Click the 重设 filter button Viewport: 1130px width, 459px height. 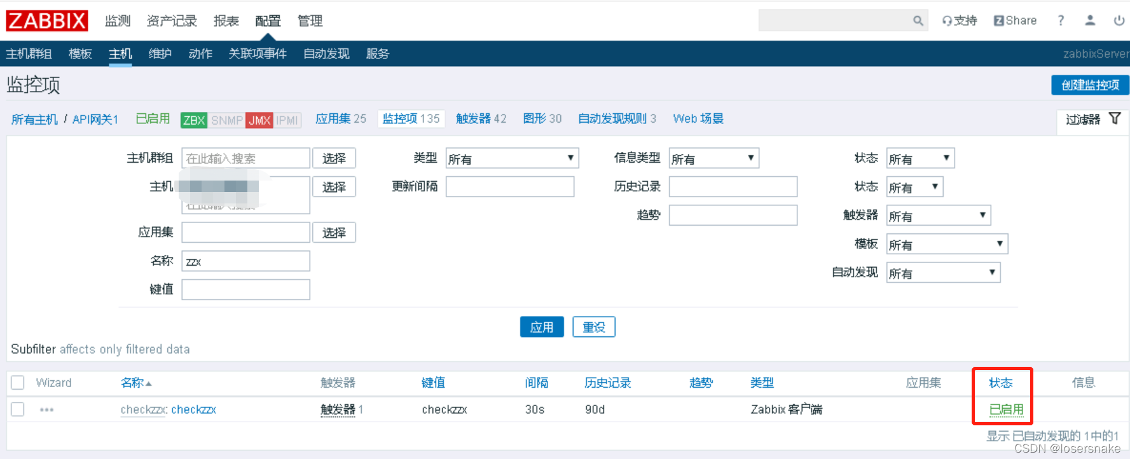click(x=594, y=327)
